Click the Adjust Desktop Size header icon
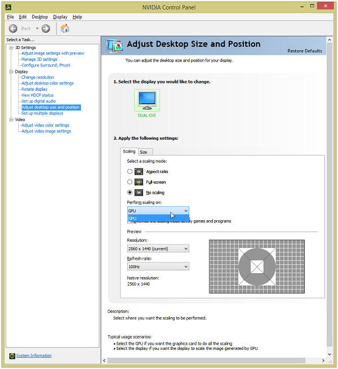 click(114, 46)
